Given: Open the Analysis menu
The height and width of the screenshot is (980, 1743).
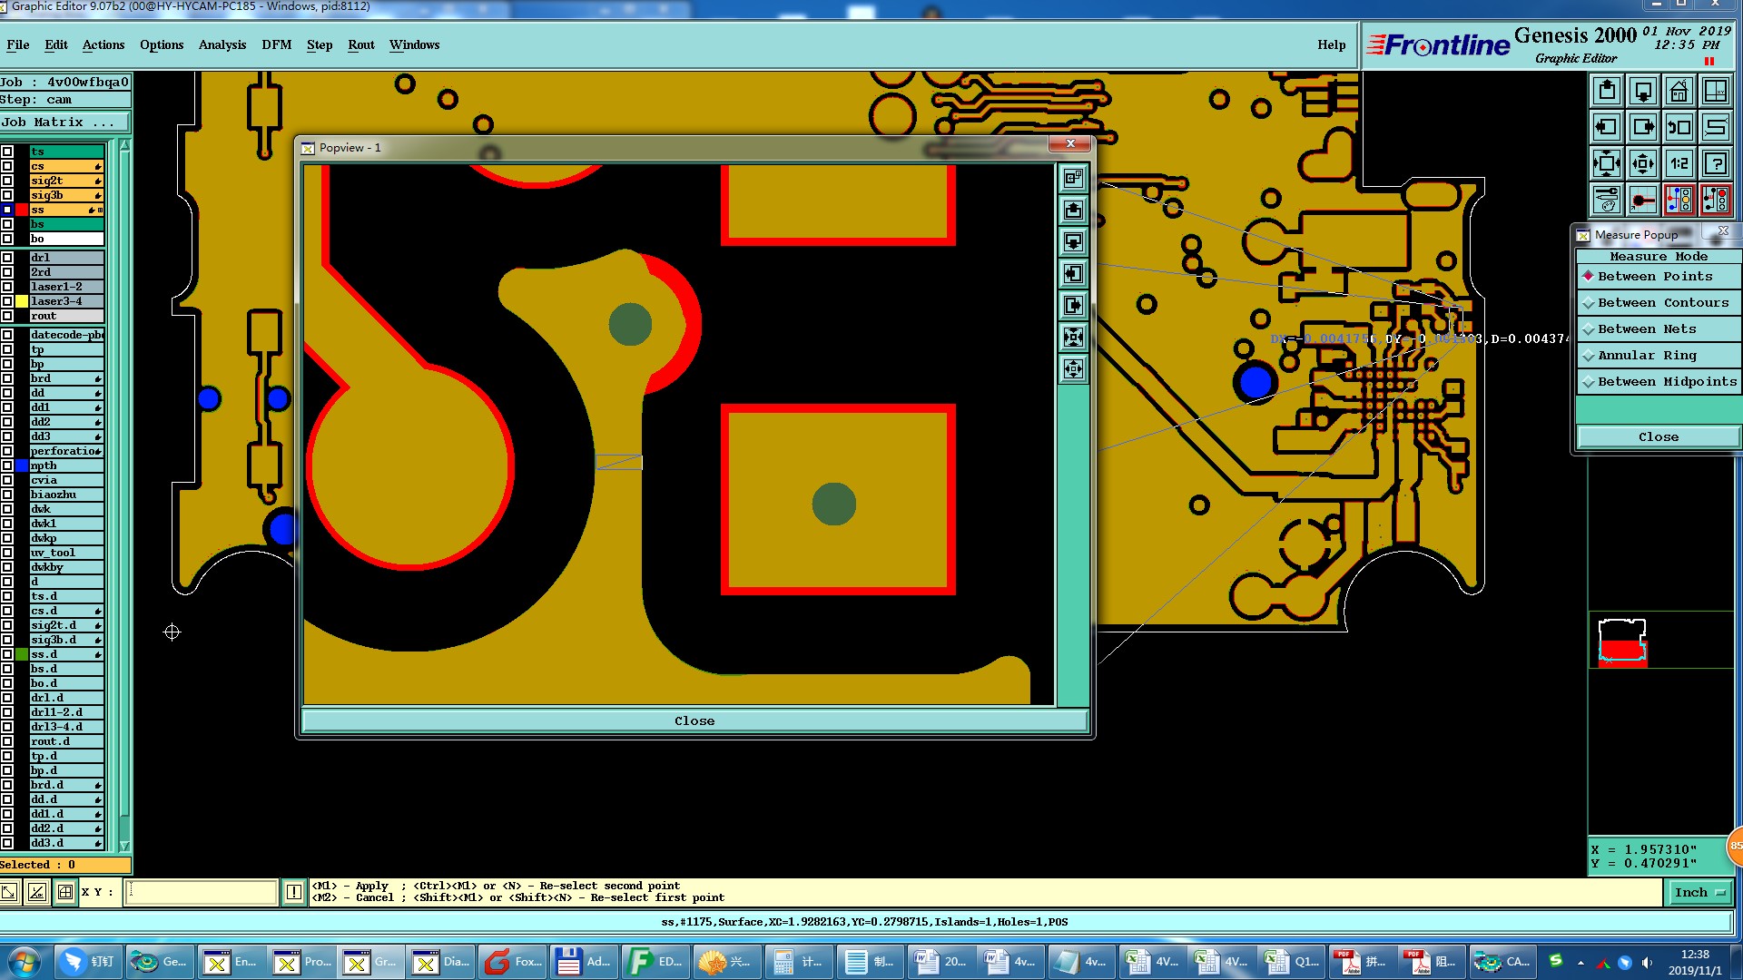Looking at the screenshot, I should [x=222, y=44].
